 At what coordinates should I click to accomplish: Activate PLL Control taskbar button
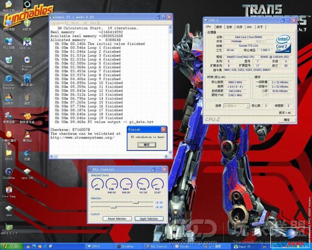158,246
